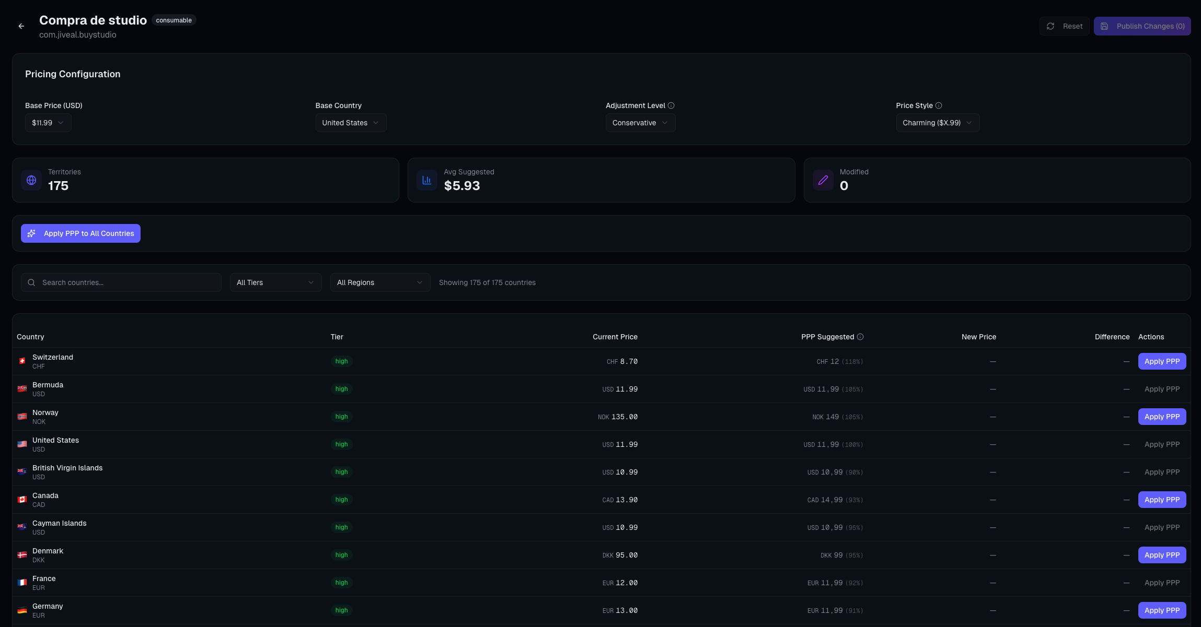Screen dimensions: 1201x627
Task: Click the Reset button
Action: 1065,26
